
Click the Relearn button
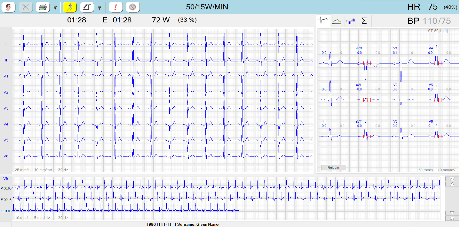click(x=333, y=167)
